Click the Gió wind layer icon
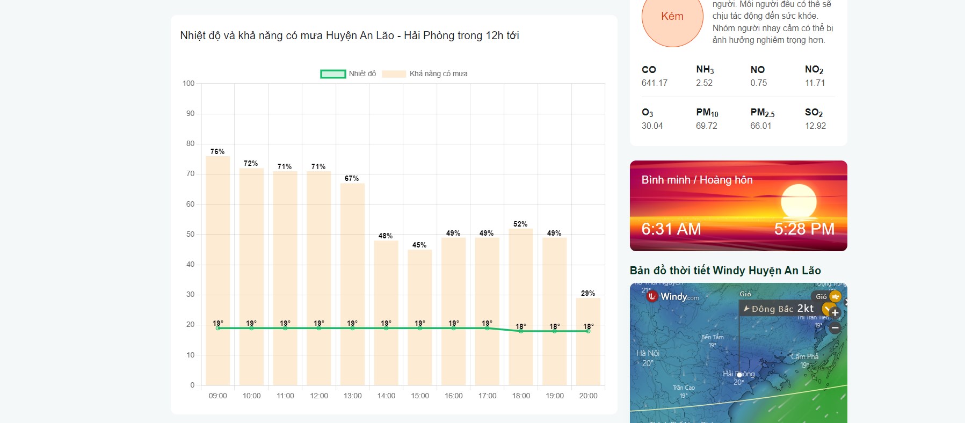The height and width of the screenshot is (423, 965). pos(835,296)
